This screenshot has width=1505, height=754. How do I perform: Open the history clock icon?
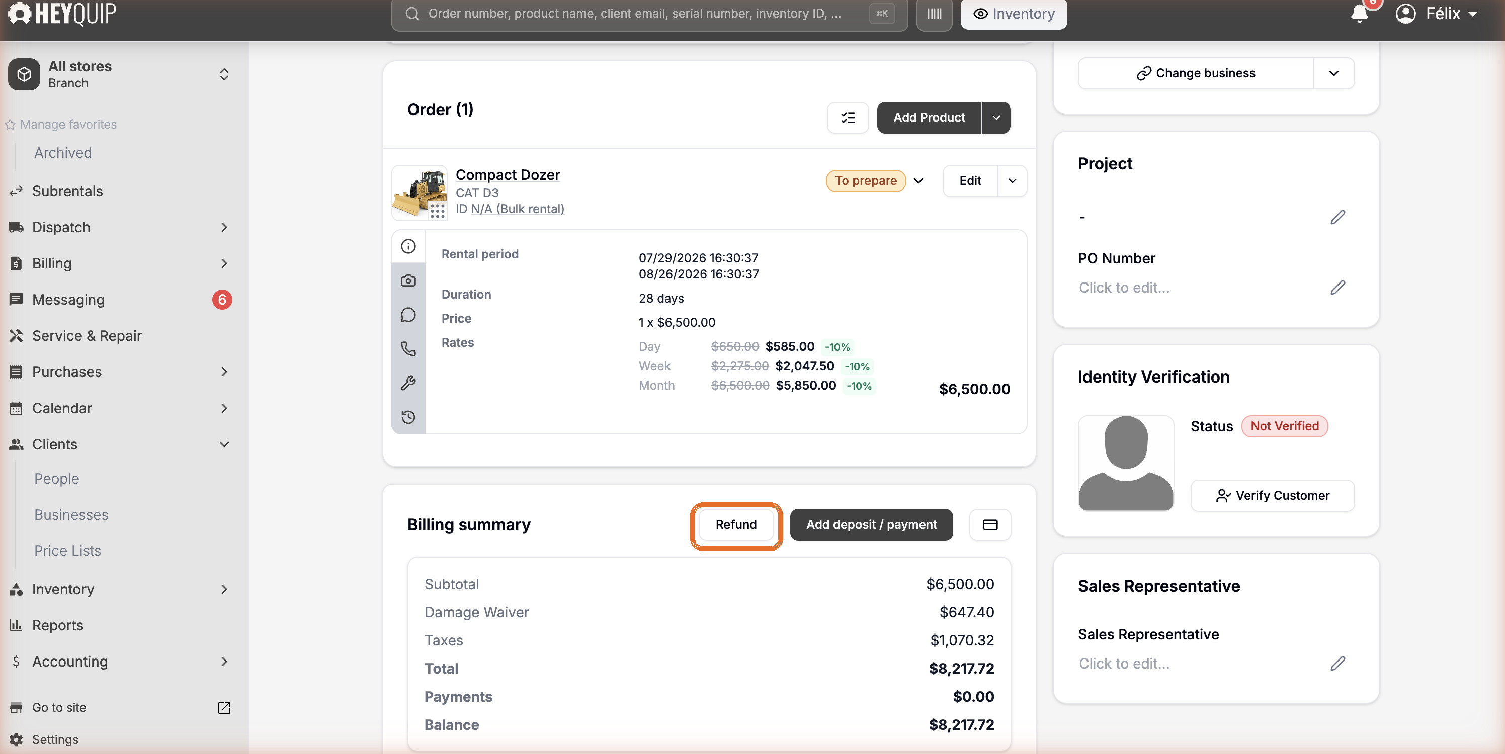point(408,417)
